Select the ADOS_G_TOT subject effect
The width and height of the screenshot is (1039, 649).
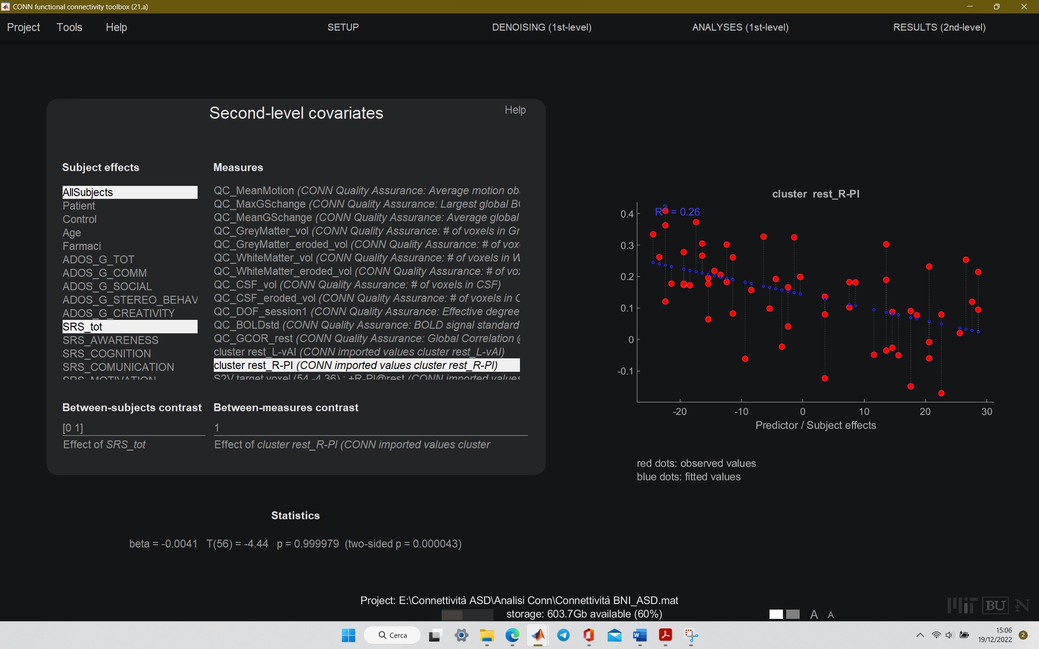pyautogui.click(x=98, y=260)
